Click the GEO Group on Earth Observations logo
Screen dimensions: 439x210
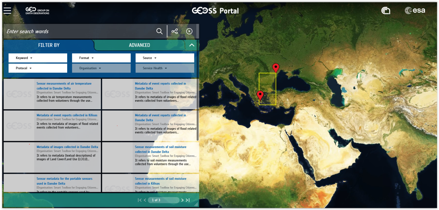(x=37, y=11)
